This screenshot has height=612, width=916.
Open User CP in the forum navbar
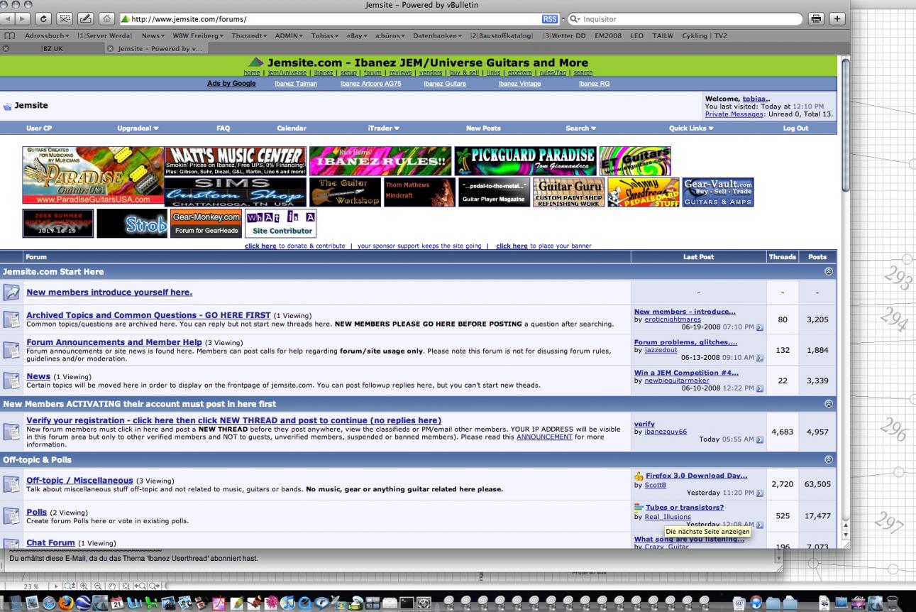click(39, 129)
